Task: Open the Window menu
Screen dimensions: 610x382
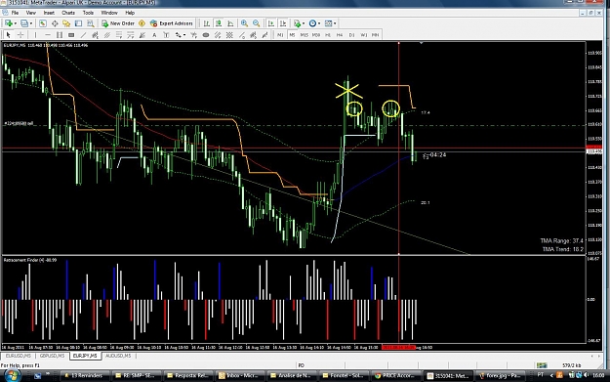Action: coord(109,13)
